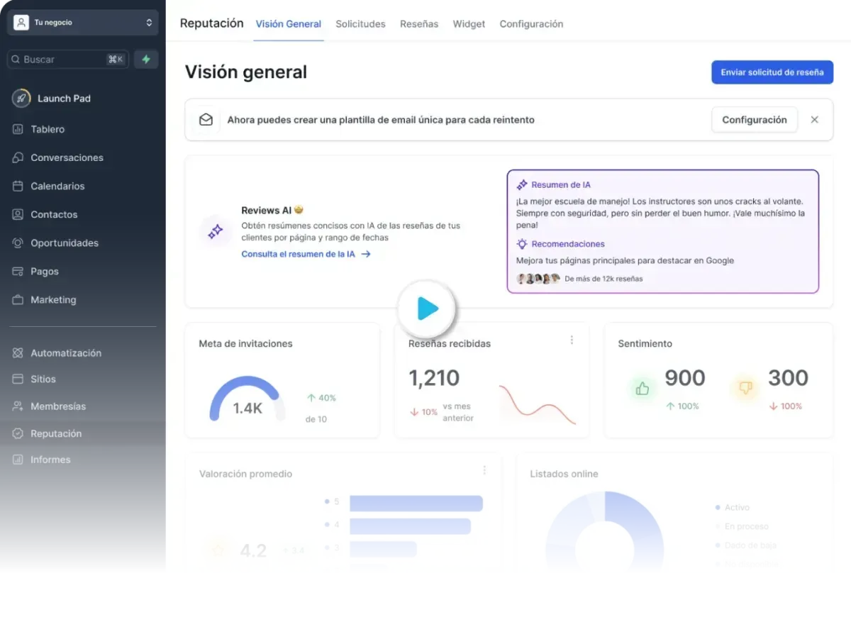
Task: Click the Calendarios calendar icon
Action: [18, 186]
